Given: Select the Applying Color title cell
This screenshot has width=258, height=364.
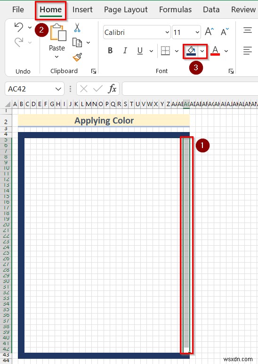Looking at the screenshot, I should (x=104, y=121).
